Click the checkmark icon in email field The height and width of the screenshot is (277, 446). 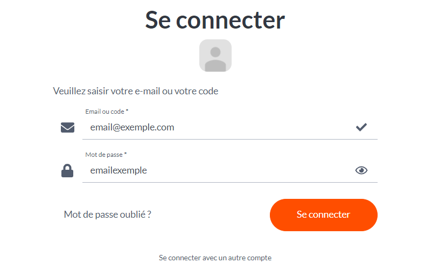[361, 127]
